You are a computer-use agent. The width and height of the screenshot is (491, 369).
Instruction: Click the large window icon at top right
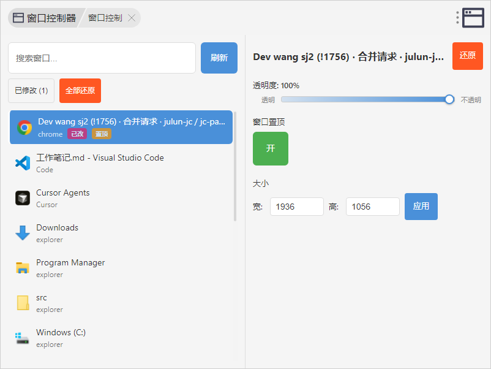[x=473, y=18]
